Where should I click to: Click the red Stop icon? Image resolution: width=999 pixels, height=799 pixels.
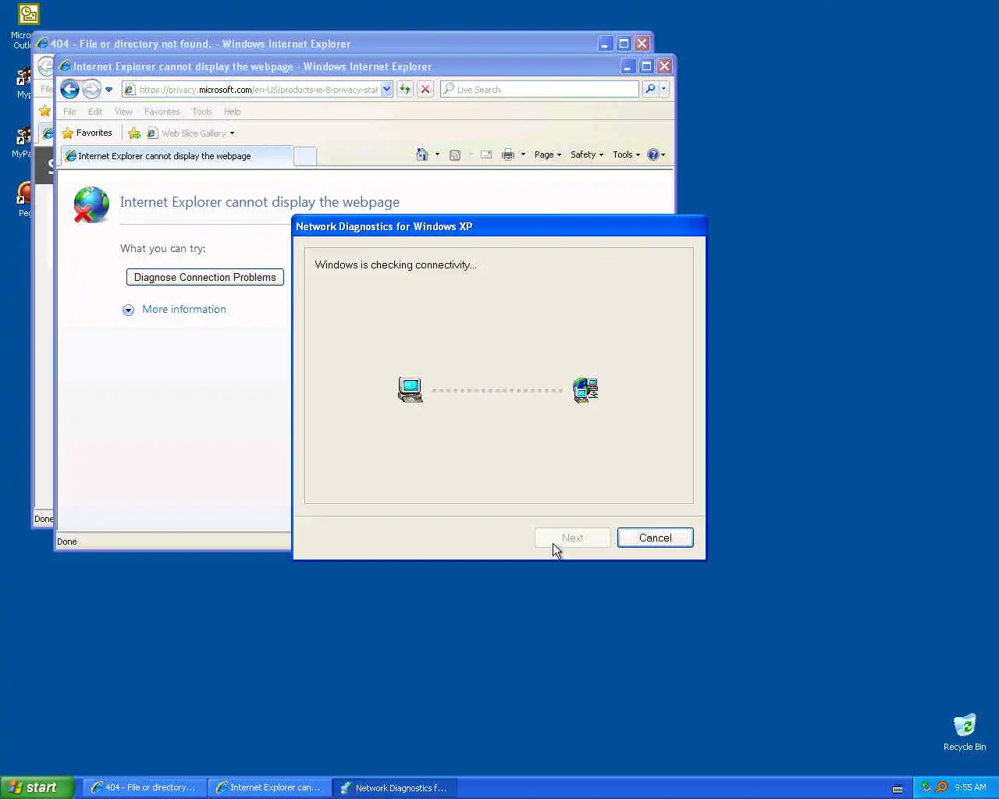(425, 89)
